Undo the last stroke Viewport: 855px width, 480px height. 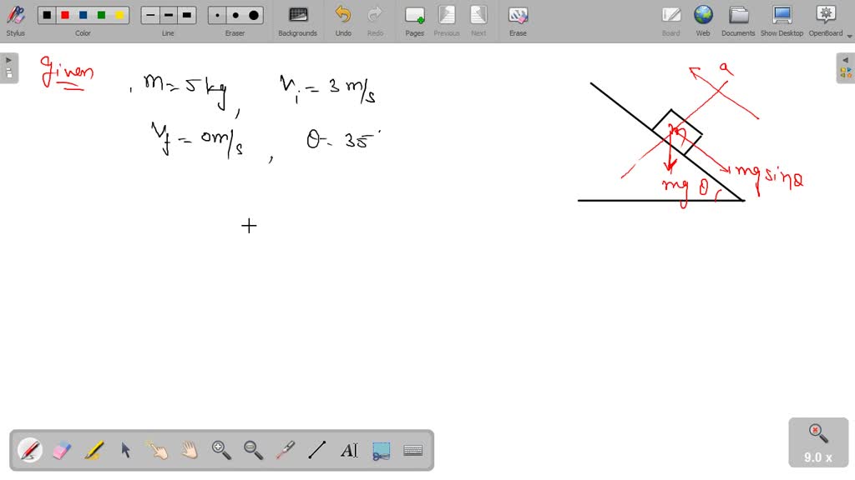(x=342, y=20)
